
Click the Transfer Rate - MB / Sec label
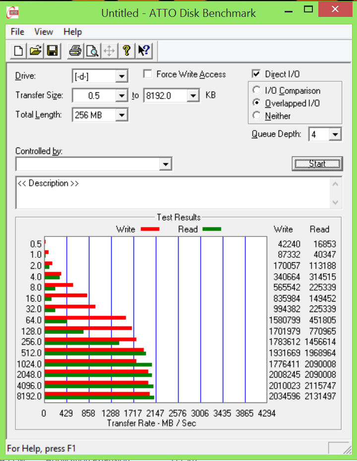coord(151,423)
